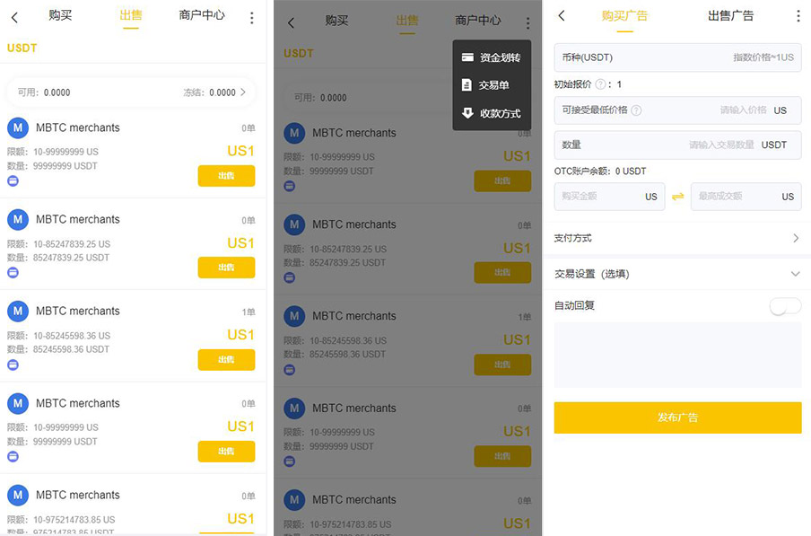Screen dimensions: 811x536
Task: Click the help icon beside 可接受最低价格
Action: 637,110
